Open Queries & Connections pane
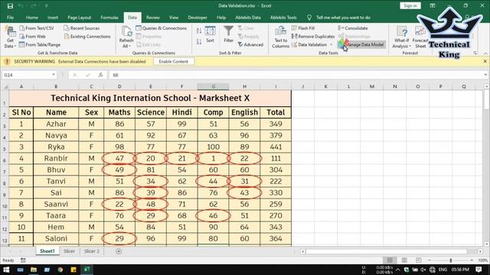490x275 pixels. coord(162,28)
